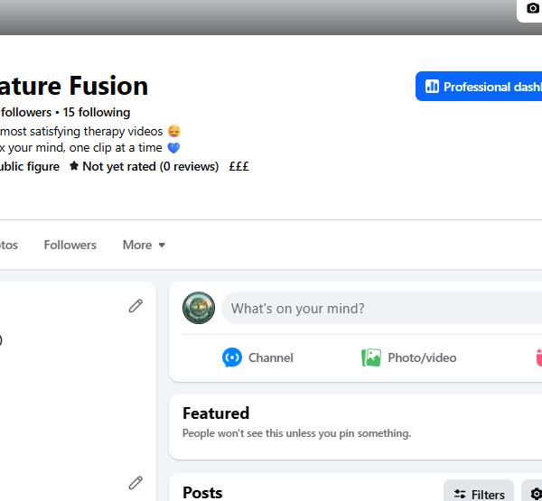Open the followers count link
Image resolution: width=542 pixels, height=501 pixels.
pos(25,112)
